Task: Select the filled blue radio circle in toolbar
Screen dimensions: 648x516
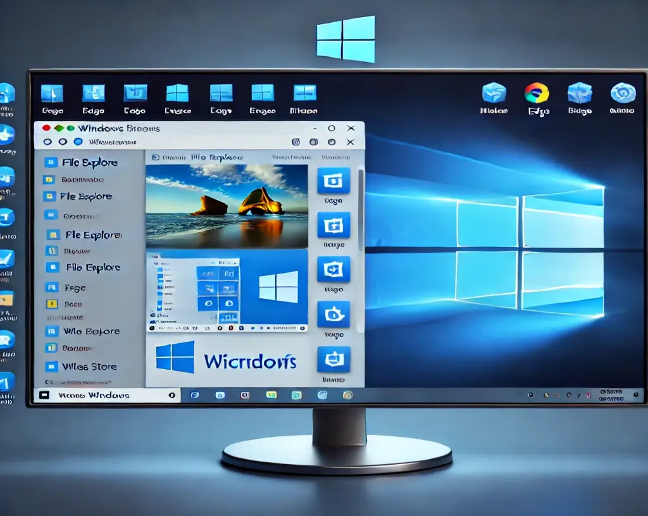Action: [x=78, y=142]
